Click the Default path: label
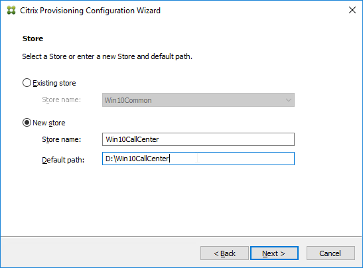Viewport: 363px width, 268px height. [x=63, y=160]
